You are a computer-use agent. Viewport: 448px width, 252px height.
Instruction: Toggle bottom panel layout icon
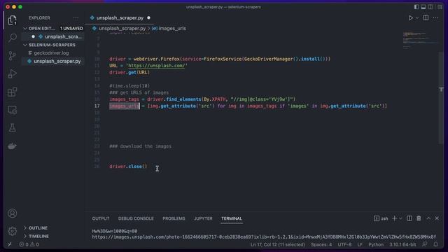pos(423,7)
